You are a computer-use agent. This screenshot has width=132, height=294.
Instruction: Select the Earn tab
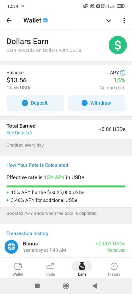(x=82, y=269)
